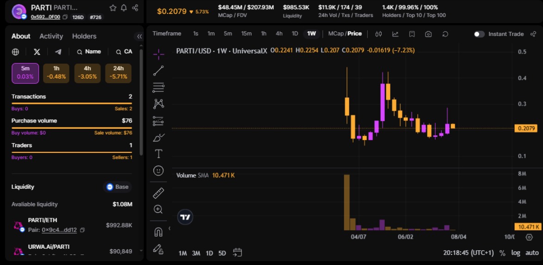This screenshot has height=265, width=543.
Task: Select the pattern drawing tool
Action: pyautogui.click(x=158, y=104)
